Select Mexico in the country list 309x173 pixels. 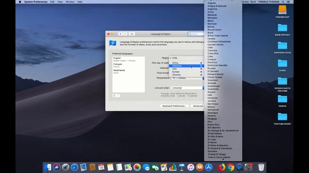pyautogui.click(x=223, y=107)
